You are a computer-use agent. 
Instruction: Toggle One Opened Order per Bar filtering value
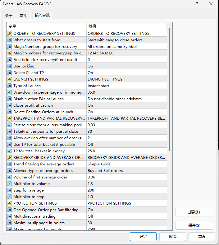127,210
